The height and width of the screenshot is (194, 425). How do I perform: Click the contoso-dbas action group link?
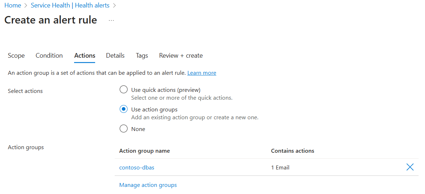pos(137,167)
